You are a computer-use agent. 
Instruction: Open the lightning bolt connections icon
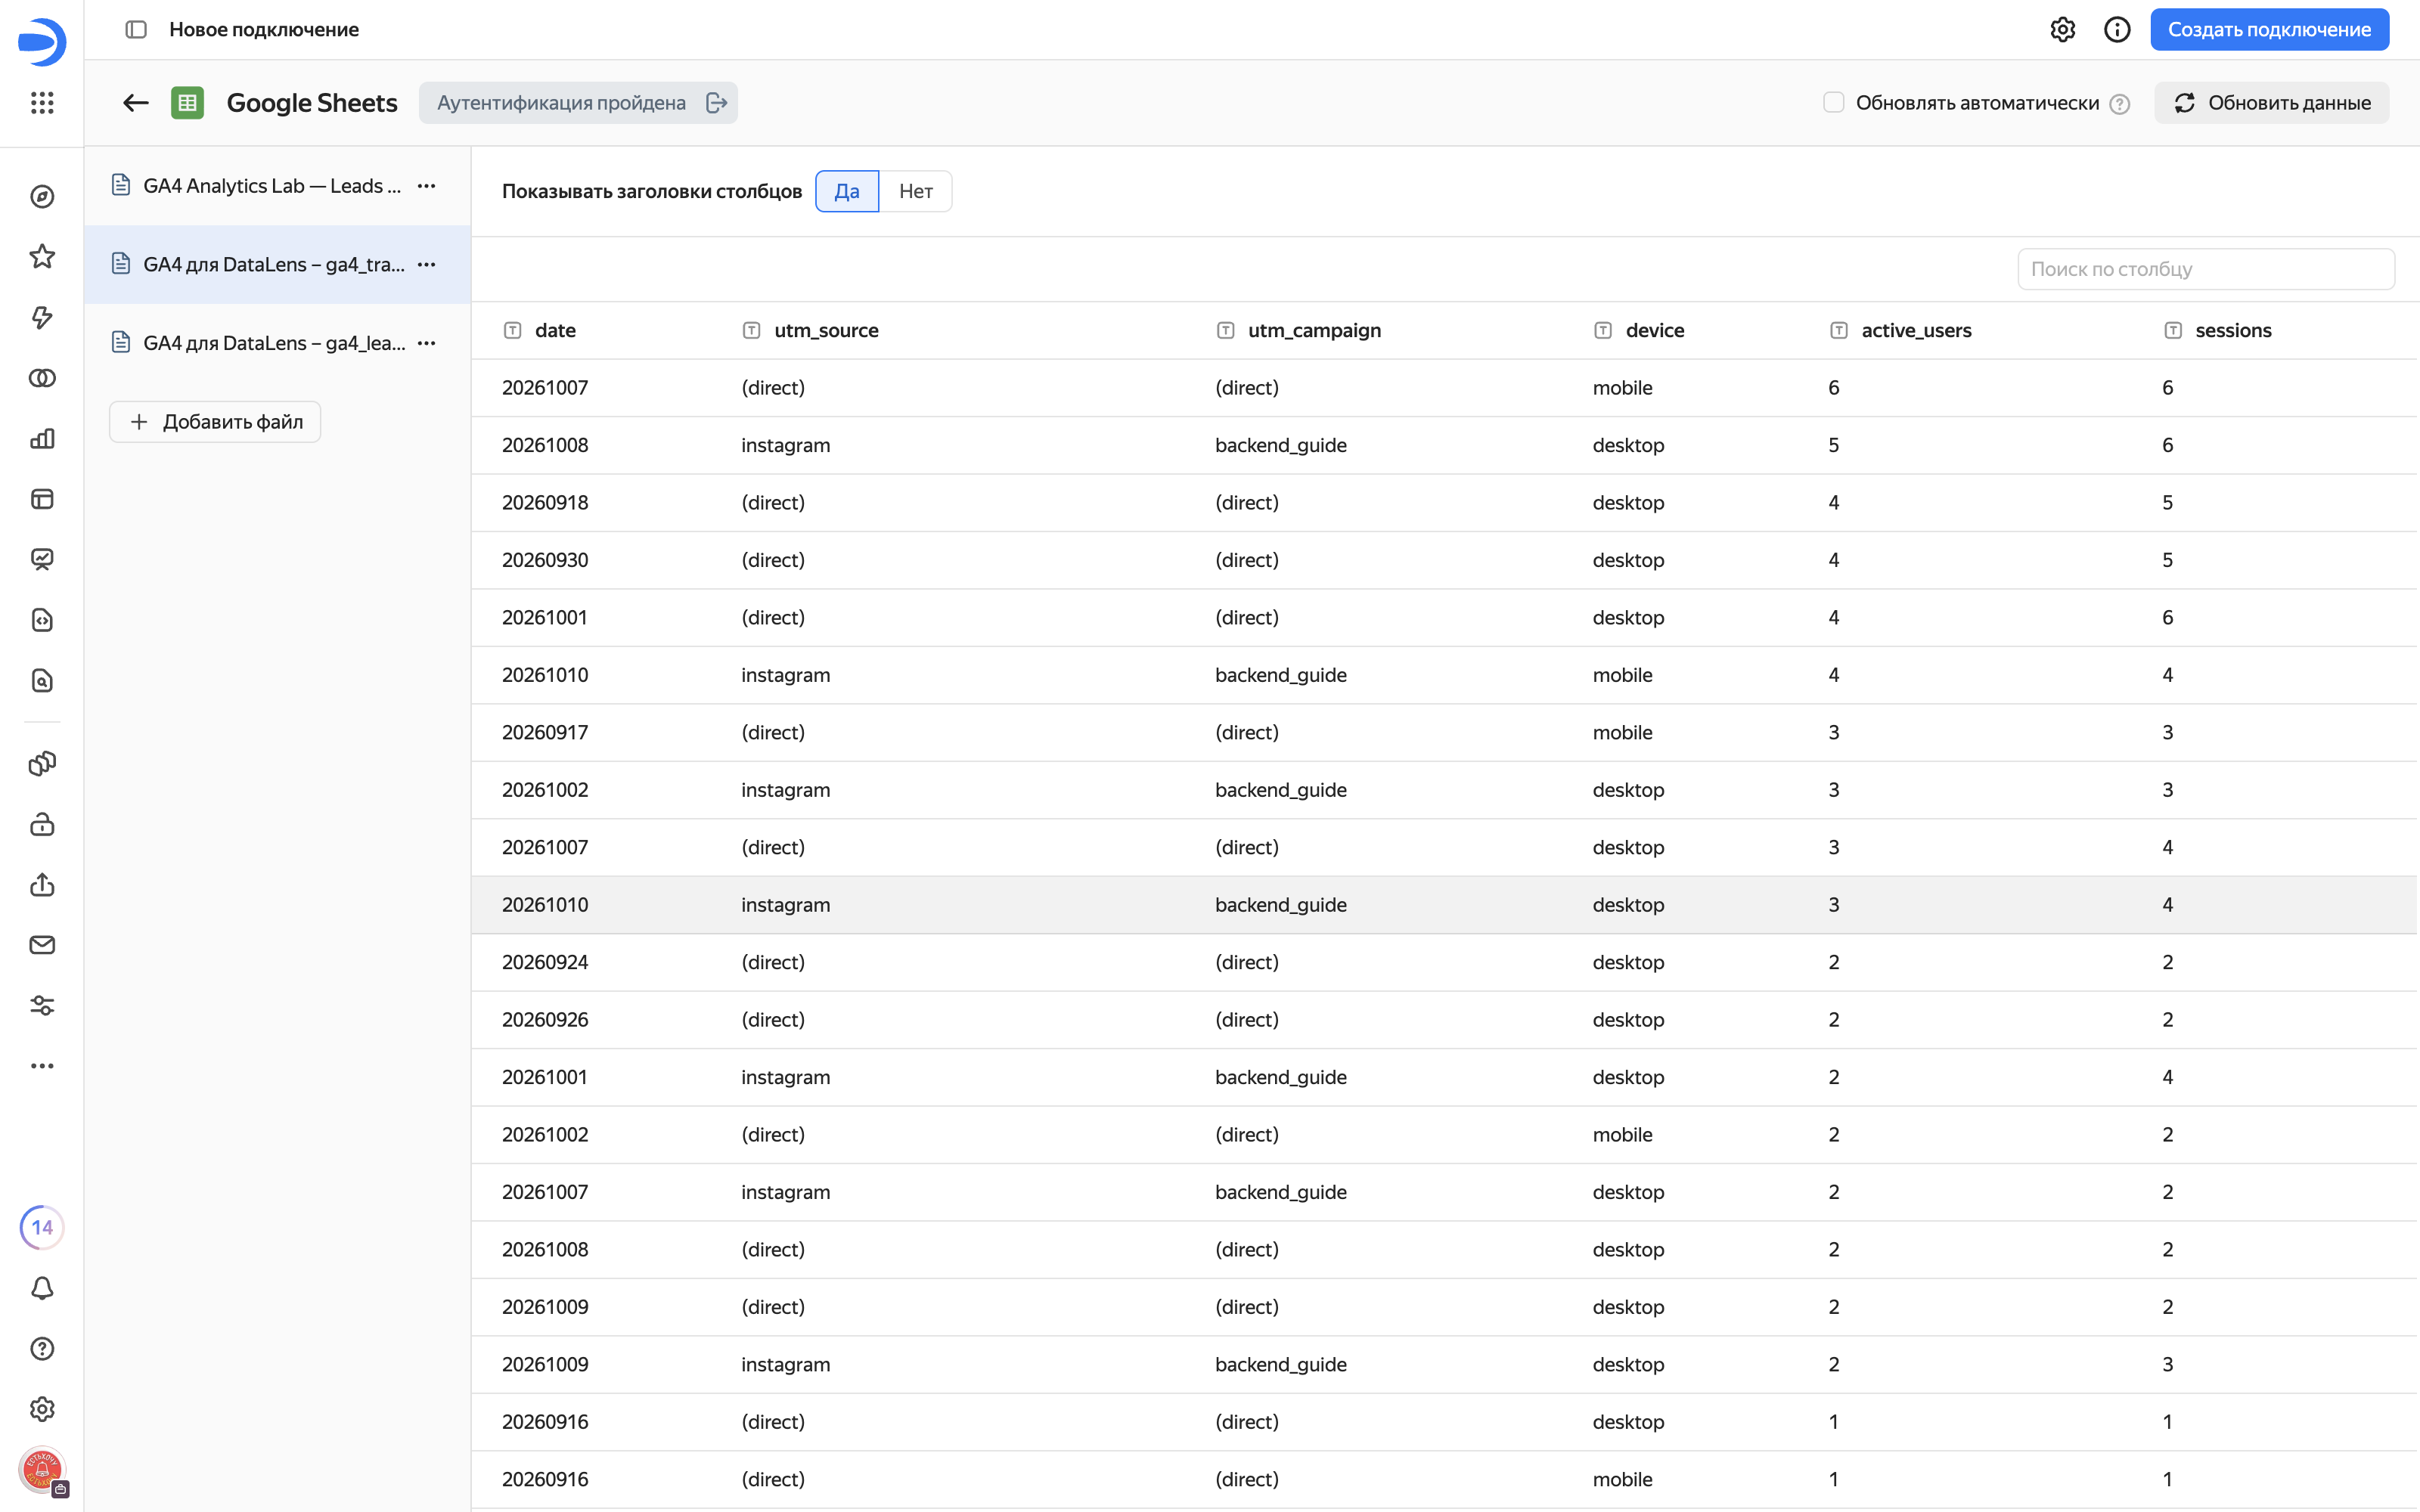tap(42, 317)
